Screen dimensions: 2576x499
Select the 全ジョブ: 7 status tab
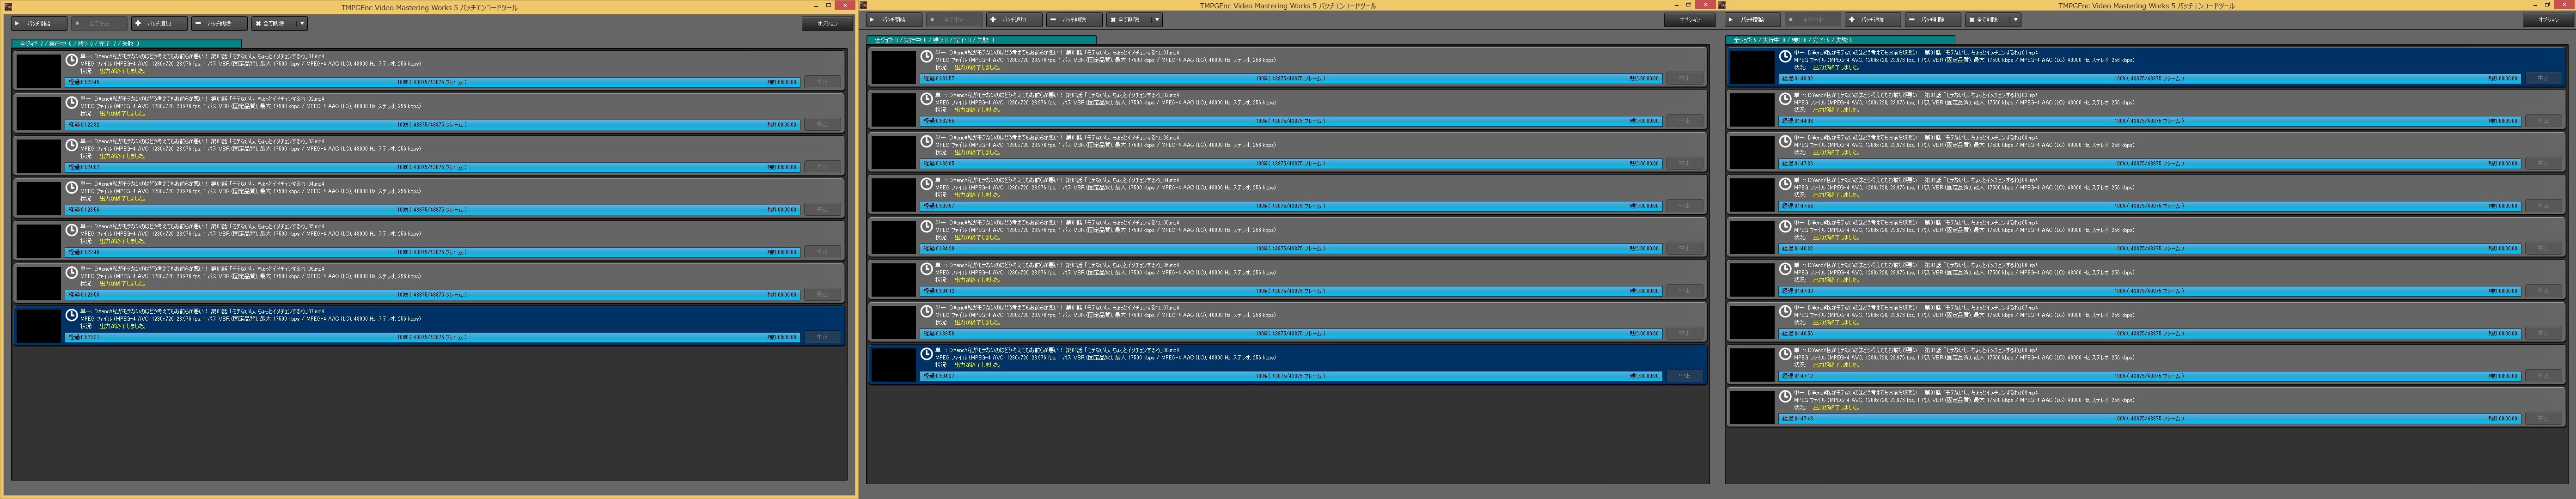[126, 44]
